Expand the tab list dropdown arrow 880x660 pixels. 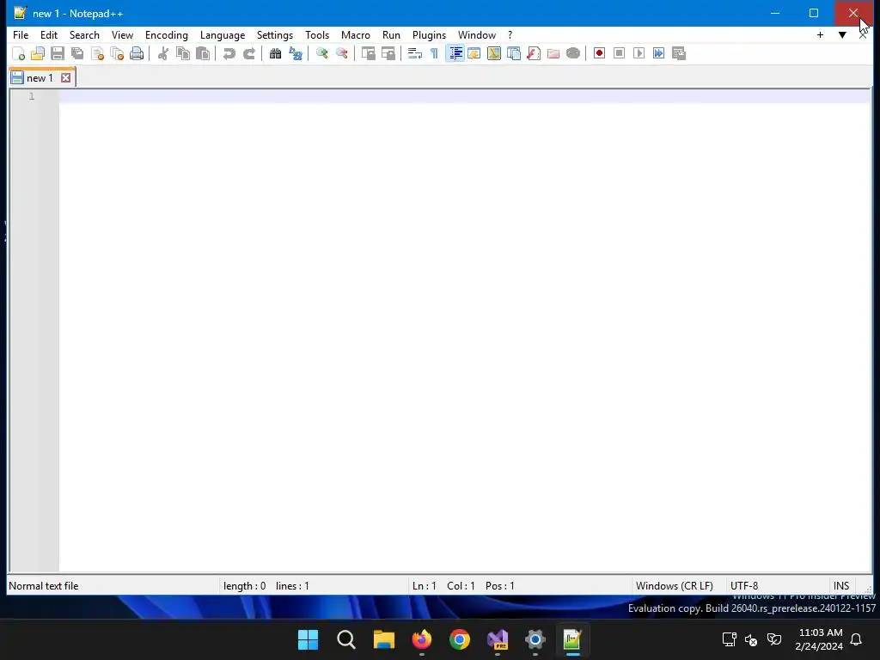coord(842,34)
